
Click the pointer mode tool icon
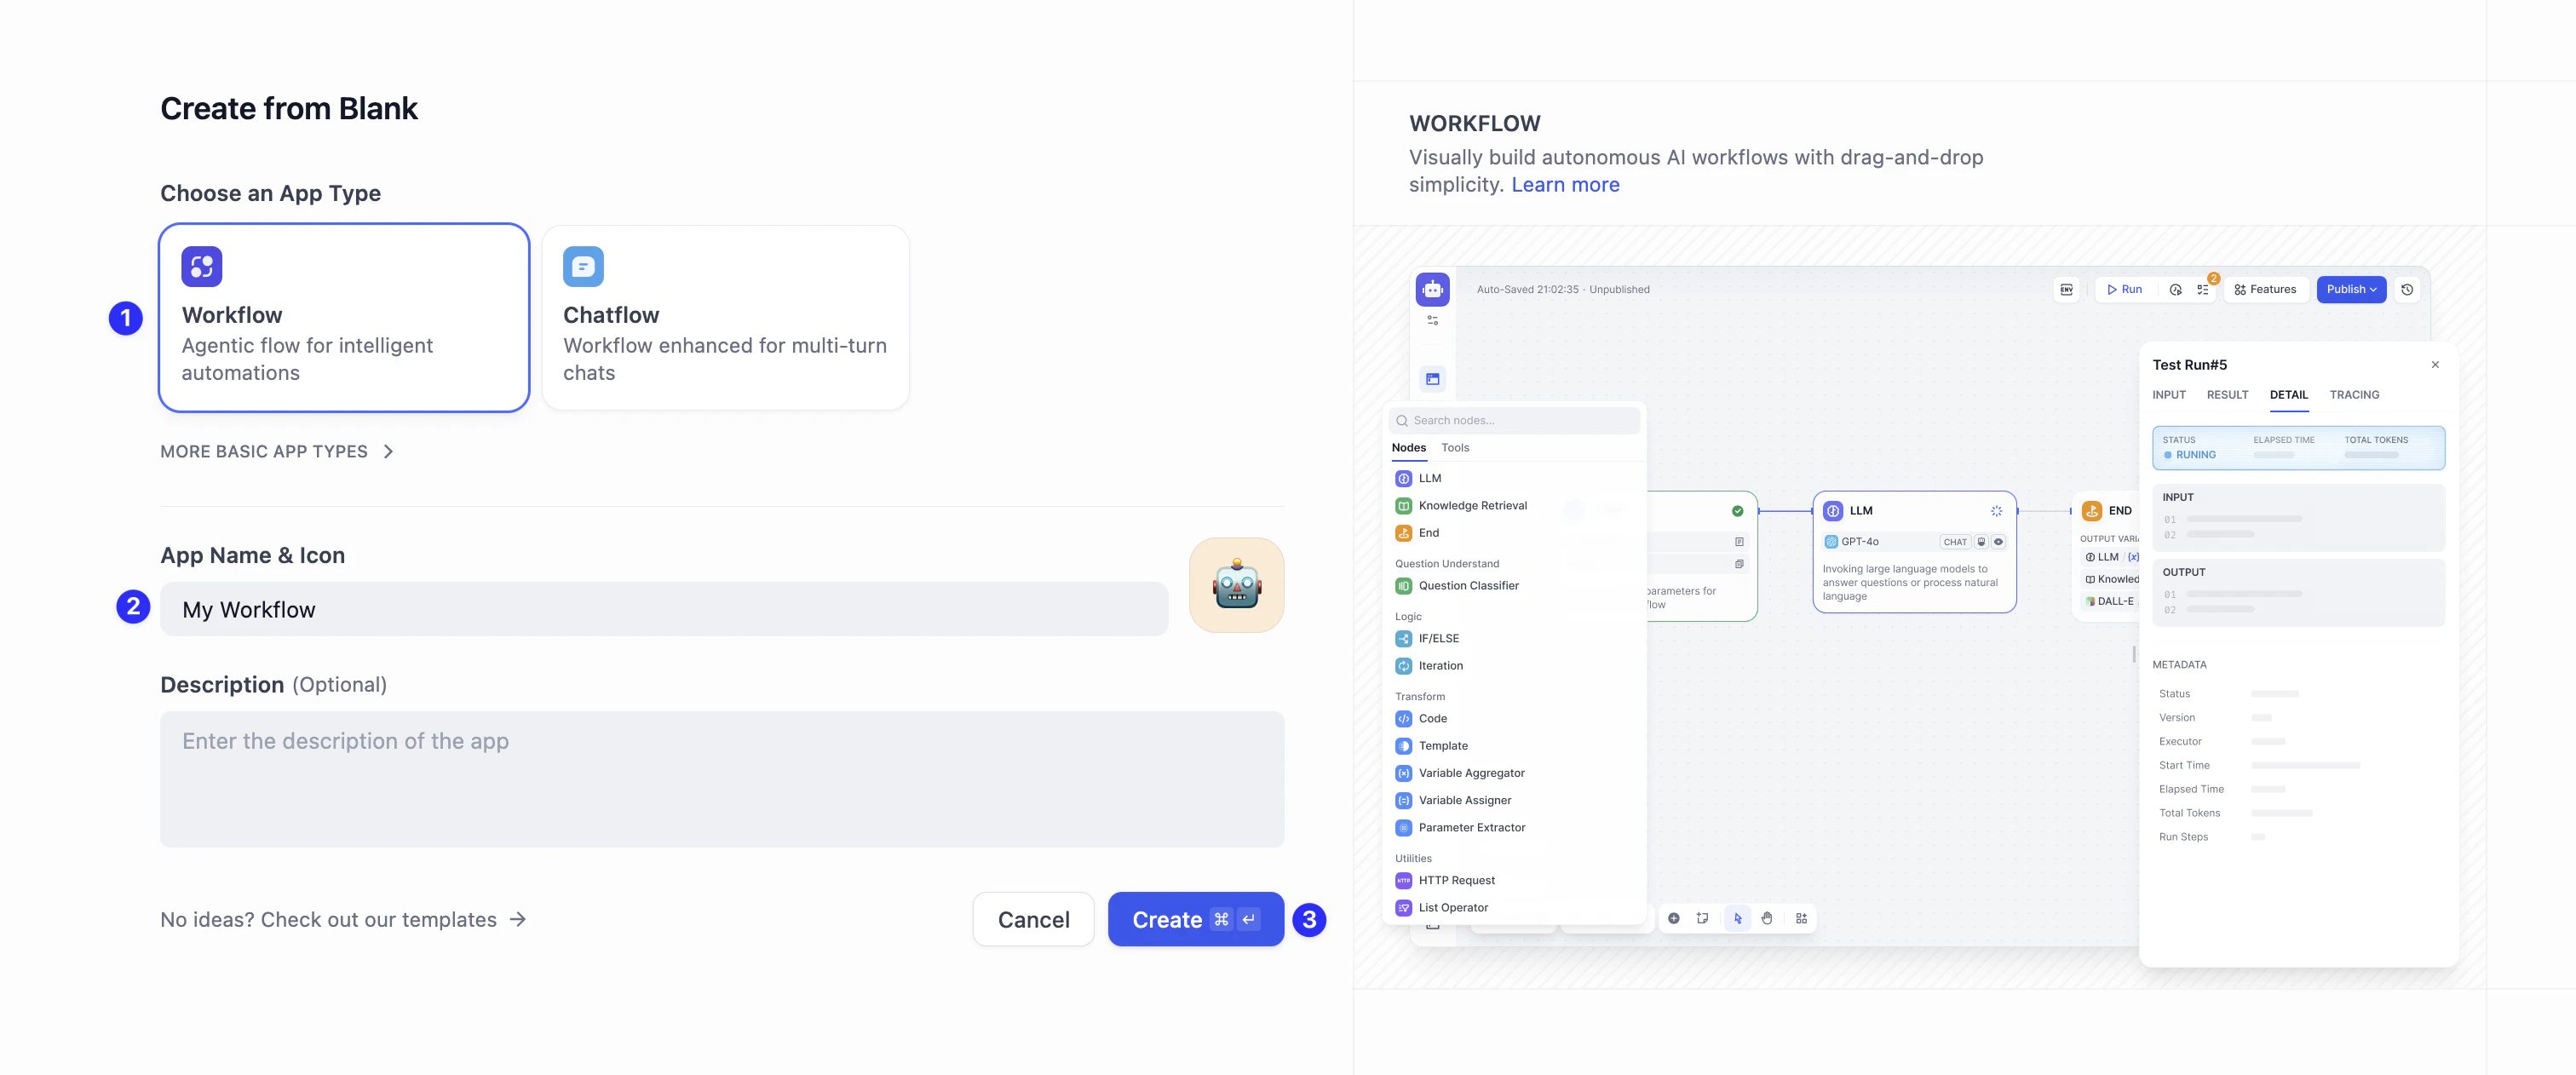pyautogui.click(x=1738, y=919)
